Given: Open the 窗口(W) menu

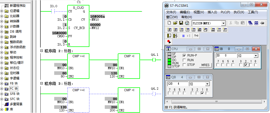Looking at the screenshot, I should [172, 17].
